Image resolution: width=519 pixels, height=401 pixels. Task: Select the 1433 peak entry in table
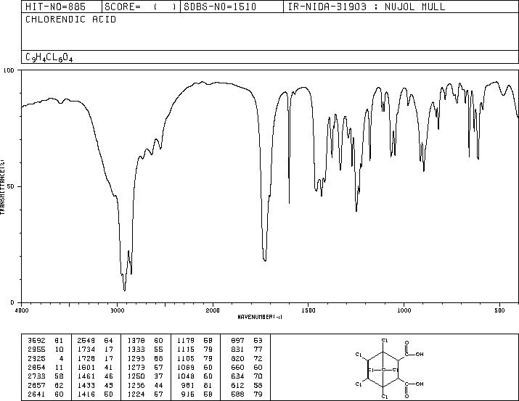tap(95, 385)
